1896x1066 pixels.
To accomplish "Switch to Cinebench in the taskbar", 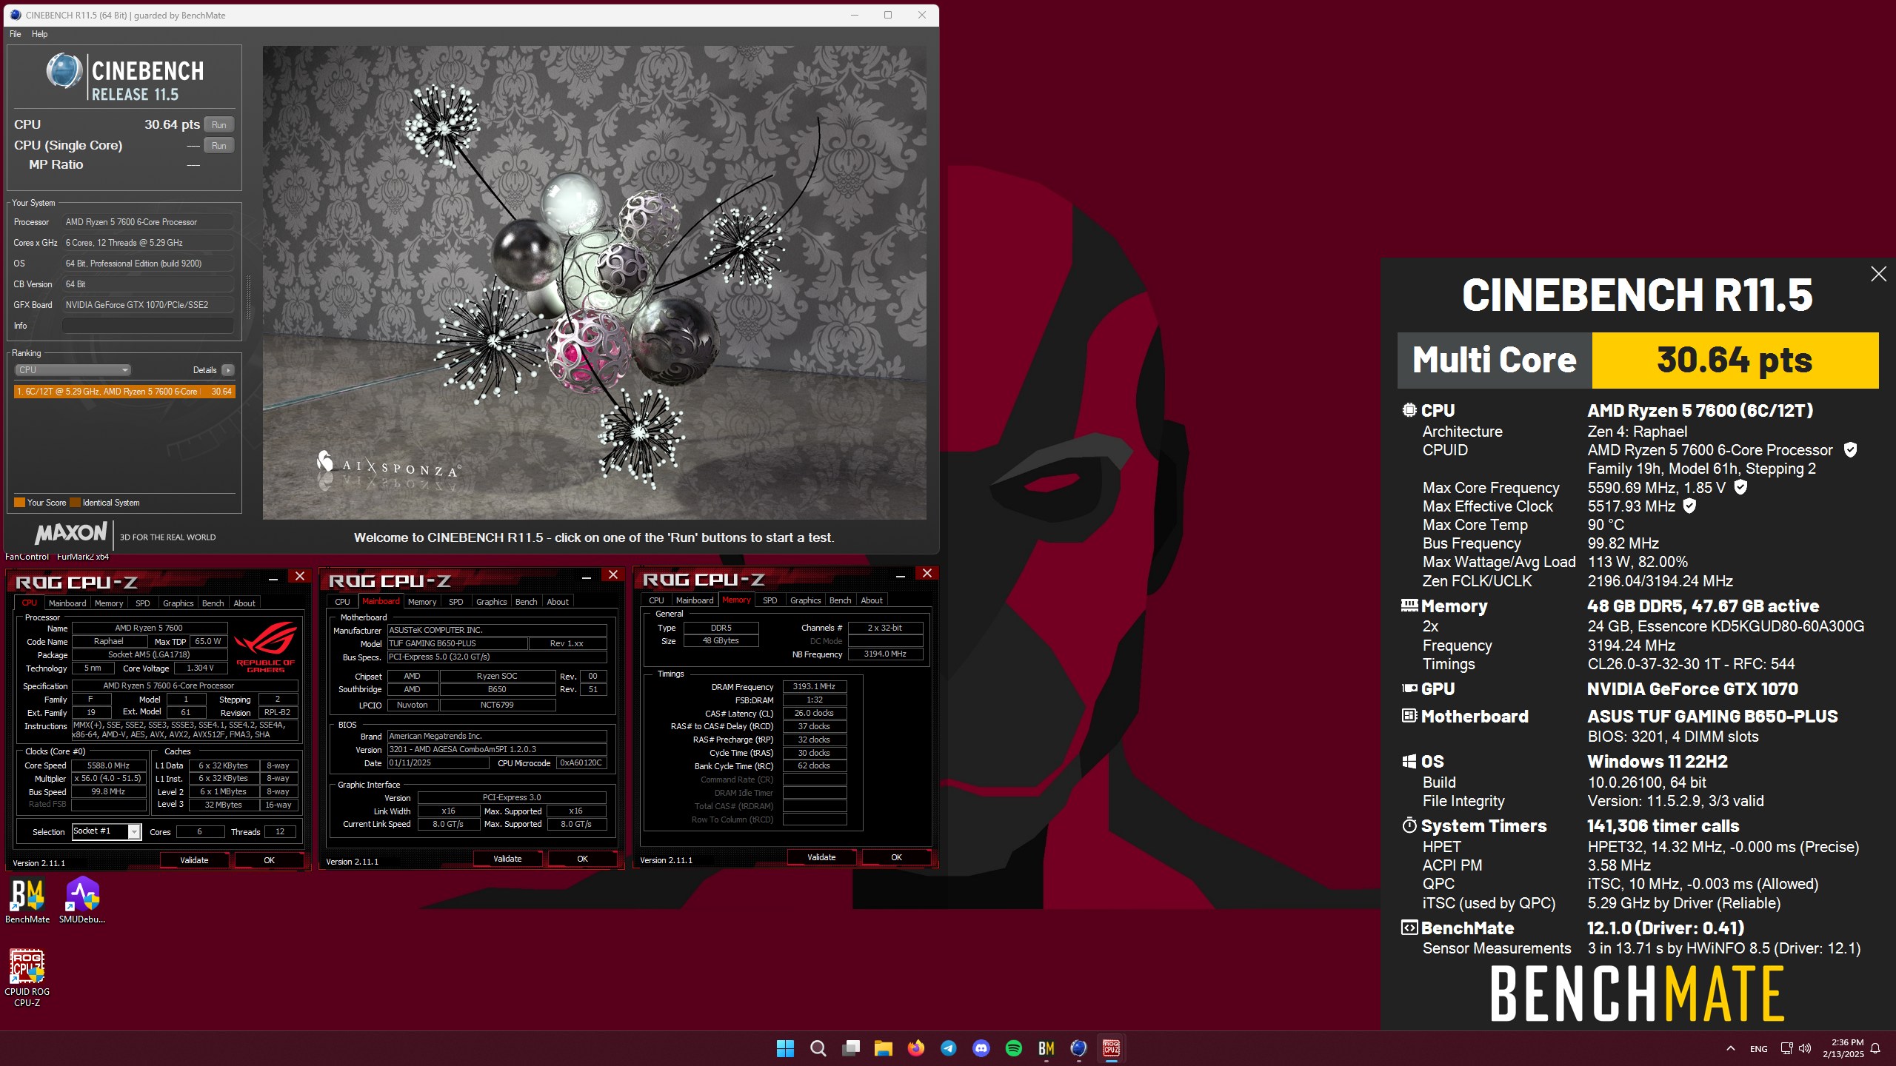I will click(1078, 1048).
